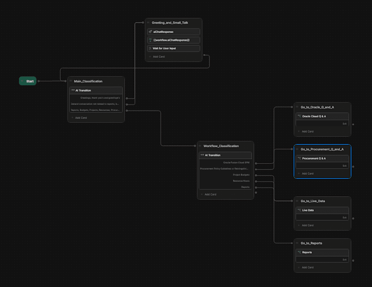This screenshot has height=287, width=372.
Task: Click the handle icon beside Greeting_and_Small_Talk
Action: (148, 22)
